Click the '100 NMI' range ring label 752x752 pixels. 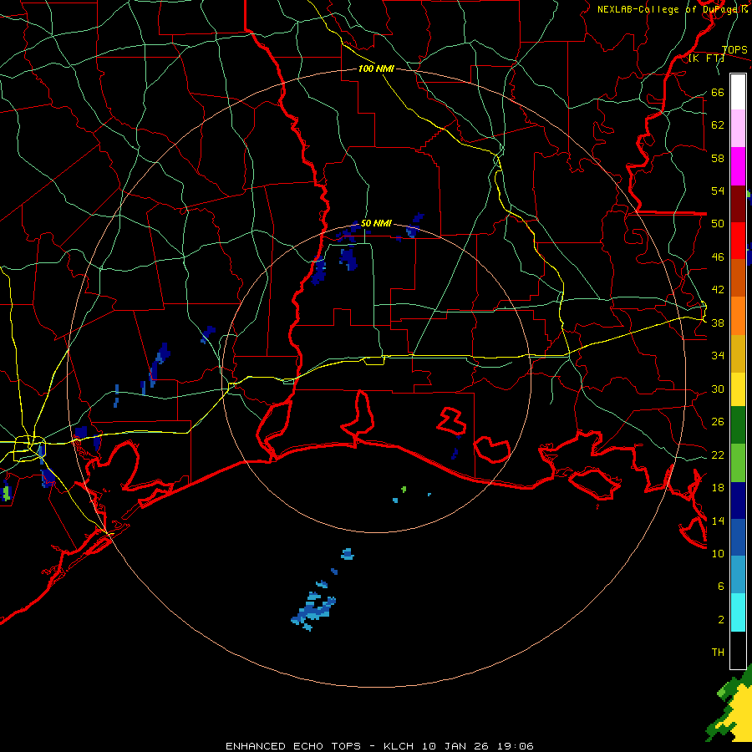pyautogui.click(x=376, y=69)
